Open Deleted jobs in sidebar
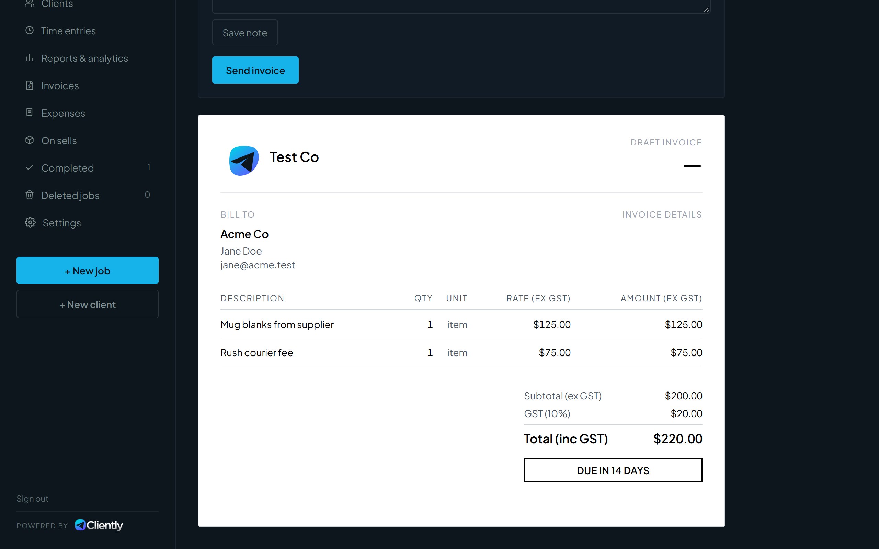This screenshot has width=879, height=549. coord(87,195)
